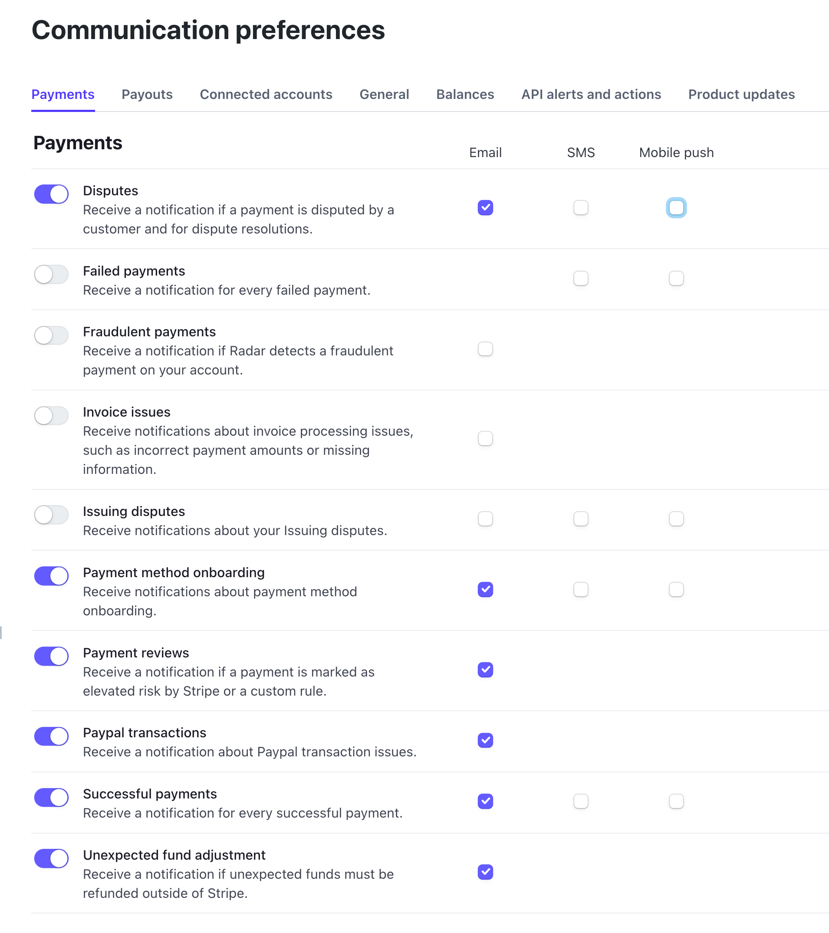Image resolution: width=829 pixels, height=933 pixels.
Task: Open API alerts and actions tab
Action: 591,95
